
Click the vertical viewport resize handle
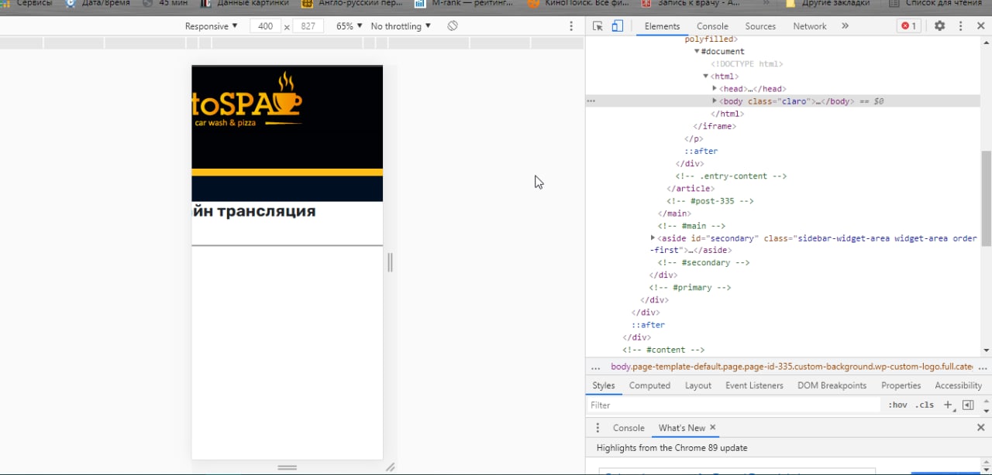[x=390, y=262]
